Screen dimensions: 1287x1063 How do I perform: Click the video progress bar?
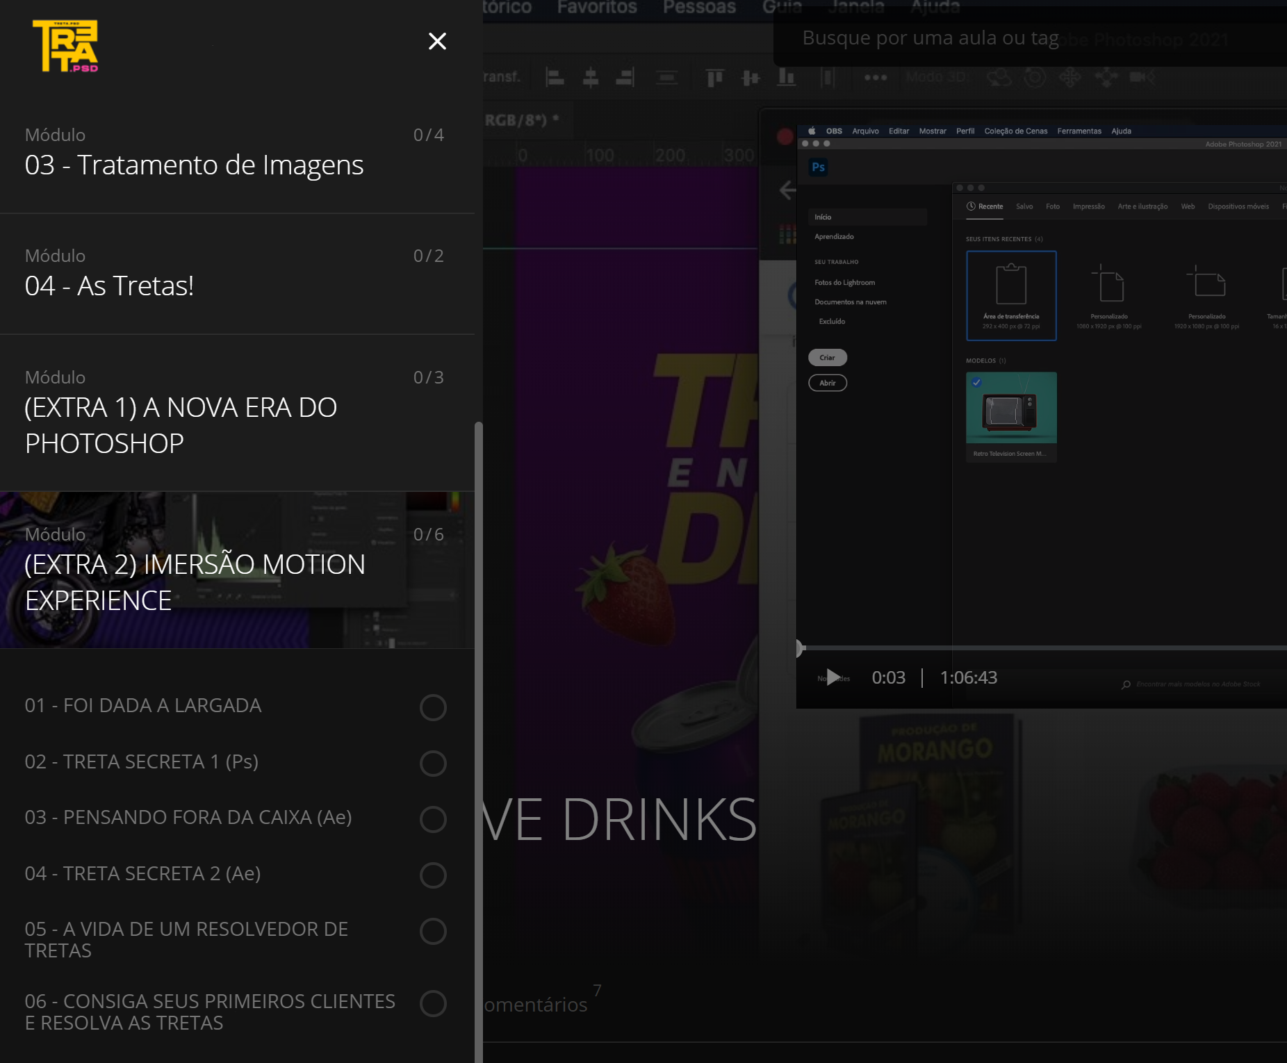(1042, 648)
